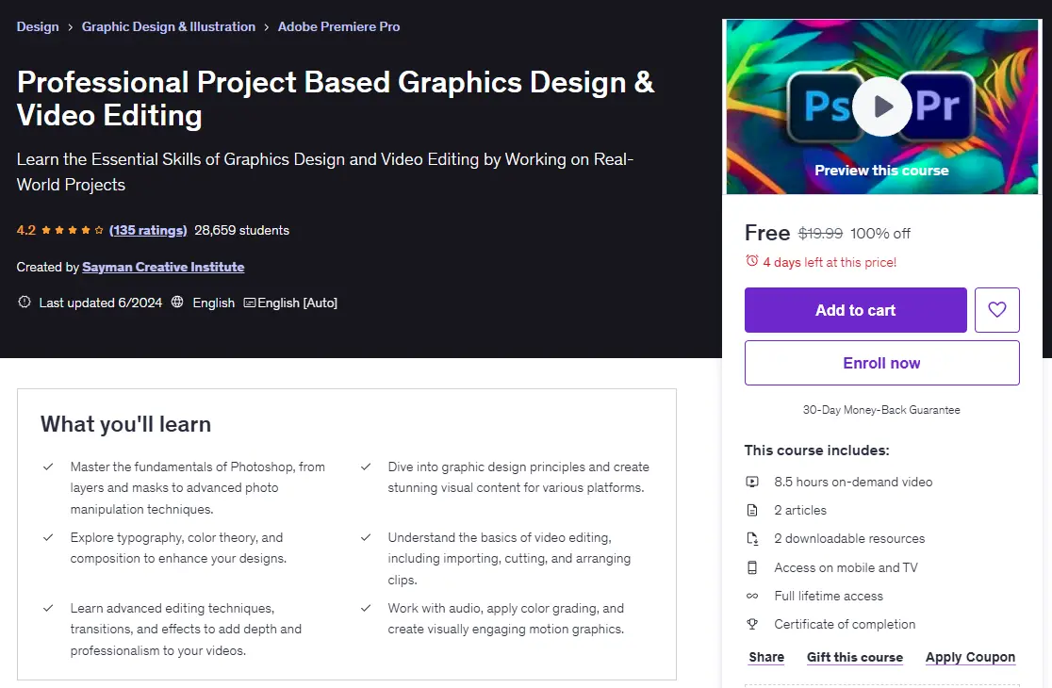Click the Last updated badge icon
This screenshot has height=688, width=1052.
click(25, 302)
